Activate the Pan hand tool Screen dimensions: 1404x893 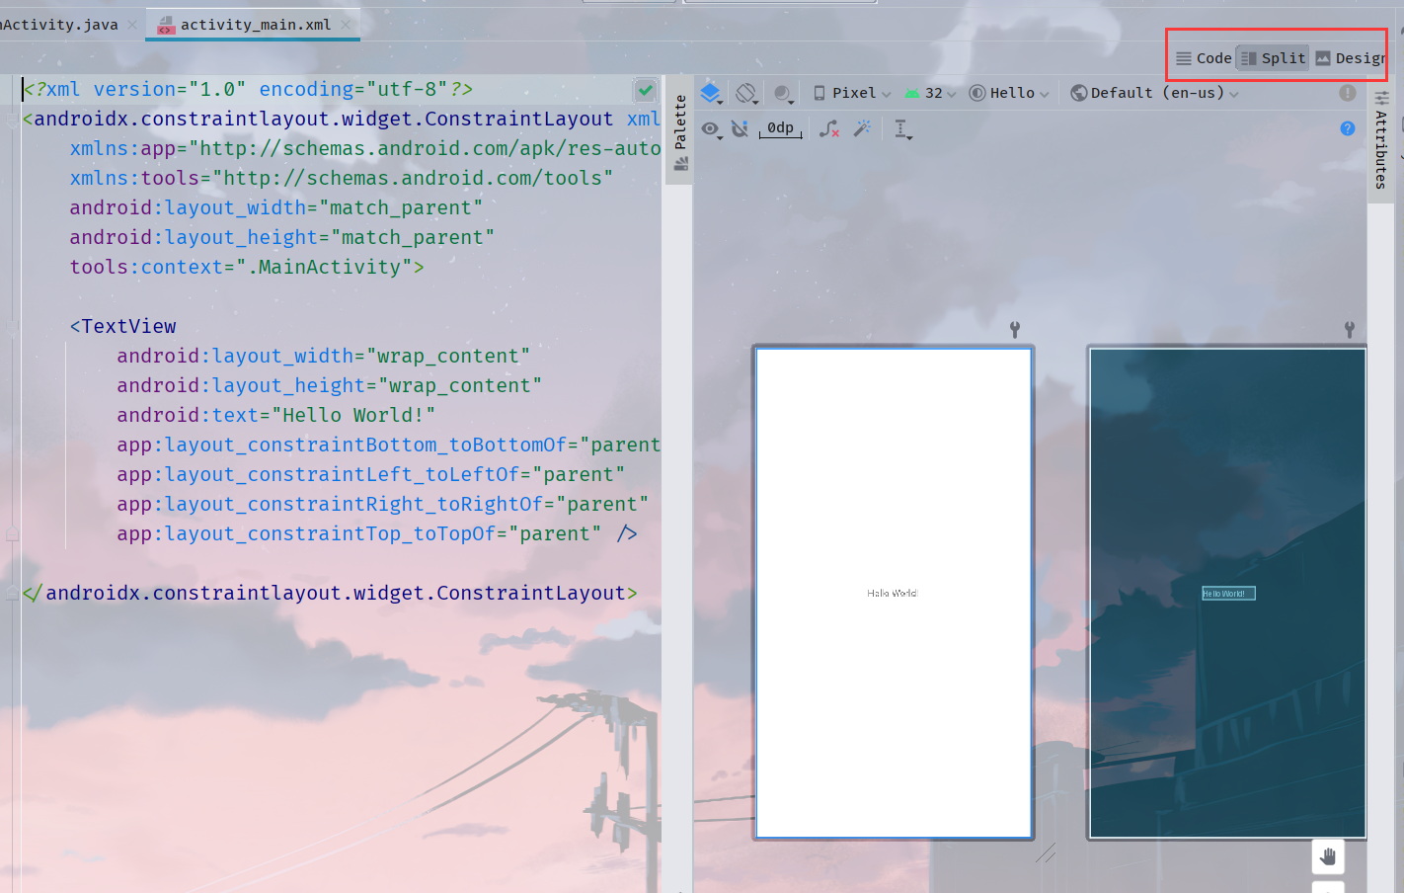1328,856
